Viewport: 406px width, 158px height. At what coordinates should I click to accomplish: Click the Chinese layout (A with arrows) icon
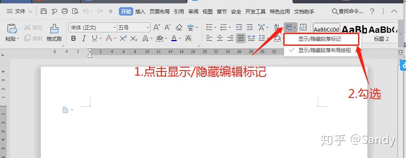[x=261, y=27]
